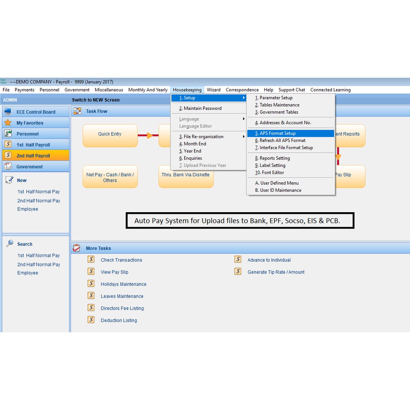The height and width of the screenshot is (410, 410).
Task: Click the 2nd Half Payroll dollar icon
Action: 8,155
